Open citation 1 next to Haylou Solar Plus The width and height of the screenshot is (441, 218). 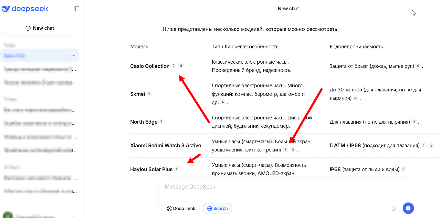pos(176,169)
